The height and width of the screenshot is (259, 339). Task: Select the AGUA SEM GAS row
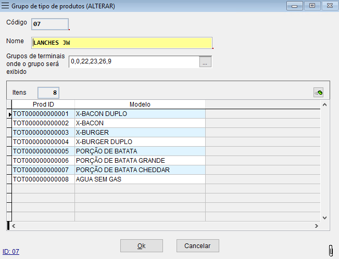(x=140, y=179)
